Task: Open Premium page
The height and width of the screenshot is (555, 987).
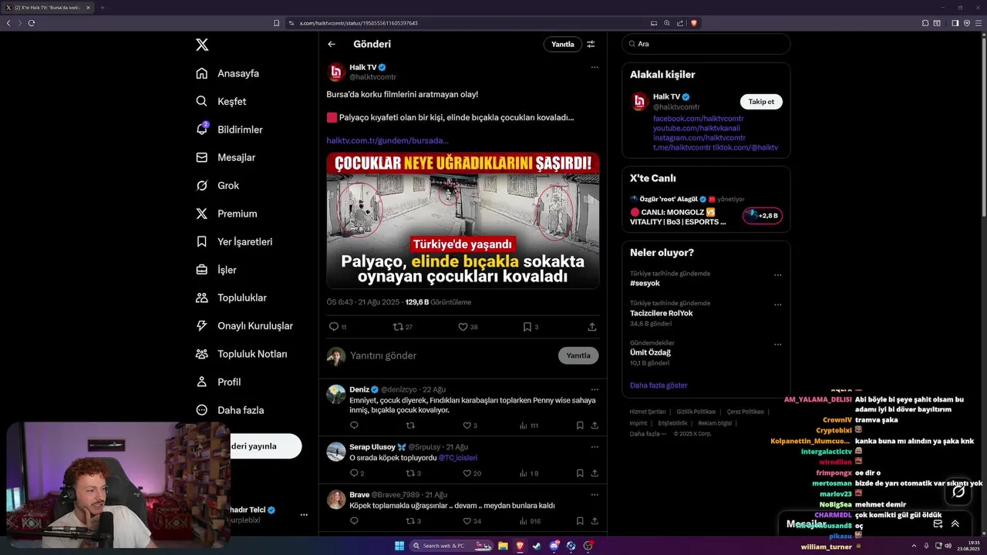Action: 226,214
